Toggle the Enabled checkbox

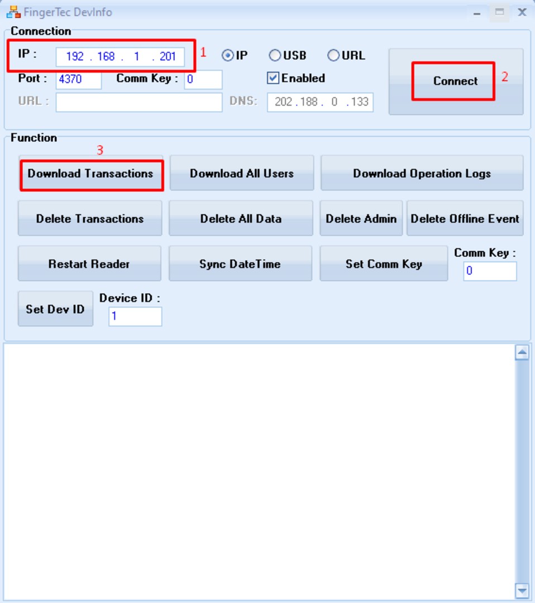point(273,78)
